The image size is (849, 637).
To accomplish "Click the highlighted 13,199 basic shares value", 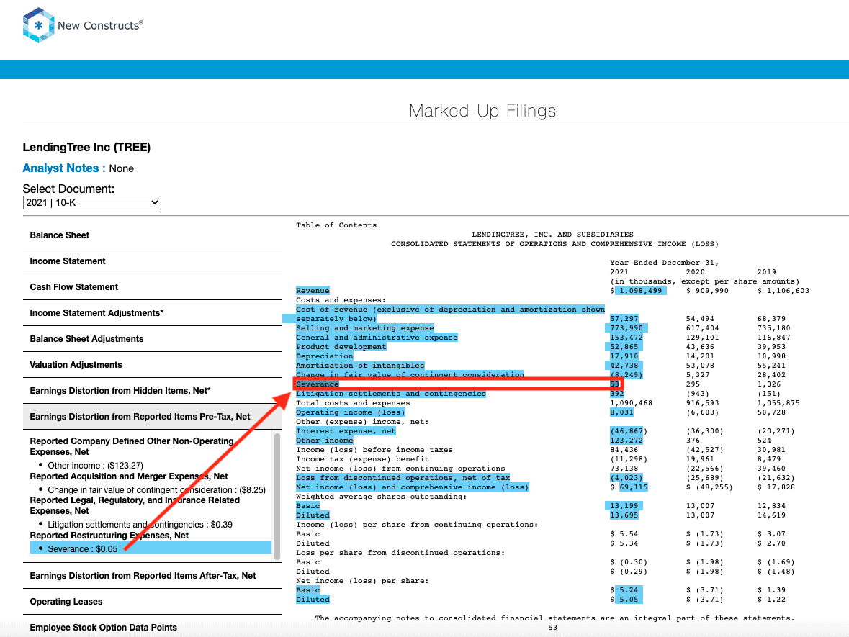I will pos(624,506).
